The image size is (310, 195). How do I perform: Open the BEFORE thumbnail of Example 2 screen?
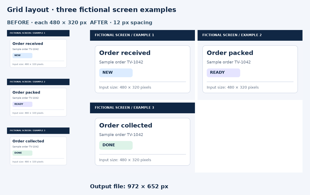pyautogui.click(x=38, y=99)
